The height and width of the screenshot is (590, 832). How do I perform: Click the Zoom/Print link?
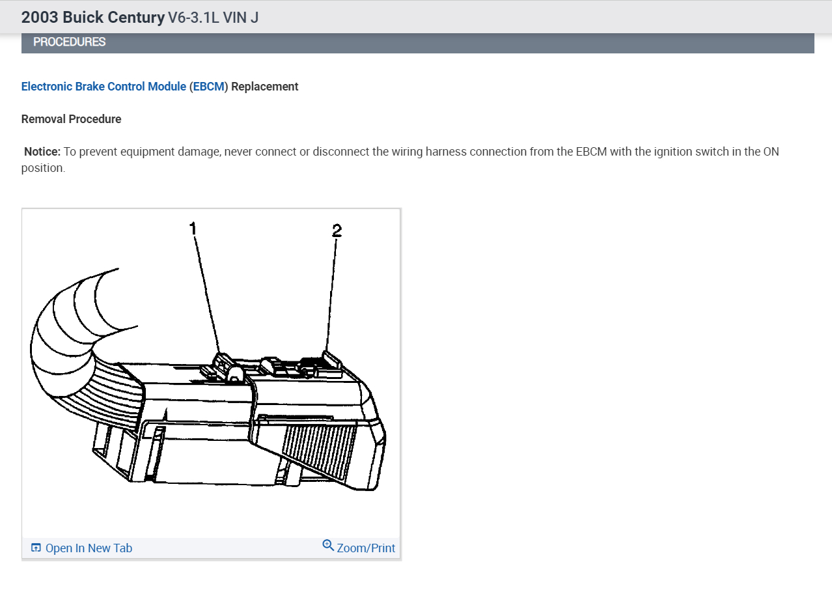click(x=366, y=548)
